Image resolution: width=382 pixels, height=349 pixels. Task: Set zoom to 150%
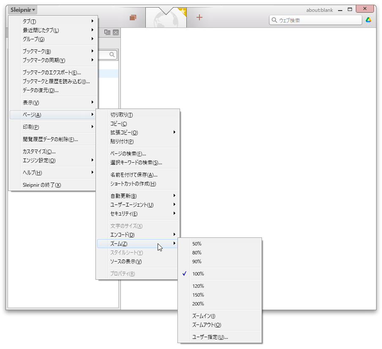click(220, 295)
